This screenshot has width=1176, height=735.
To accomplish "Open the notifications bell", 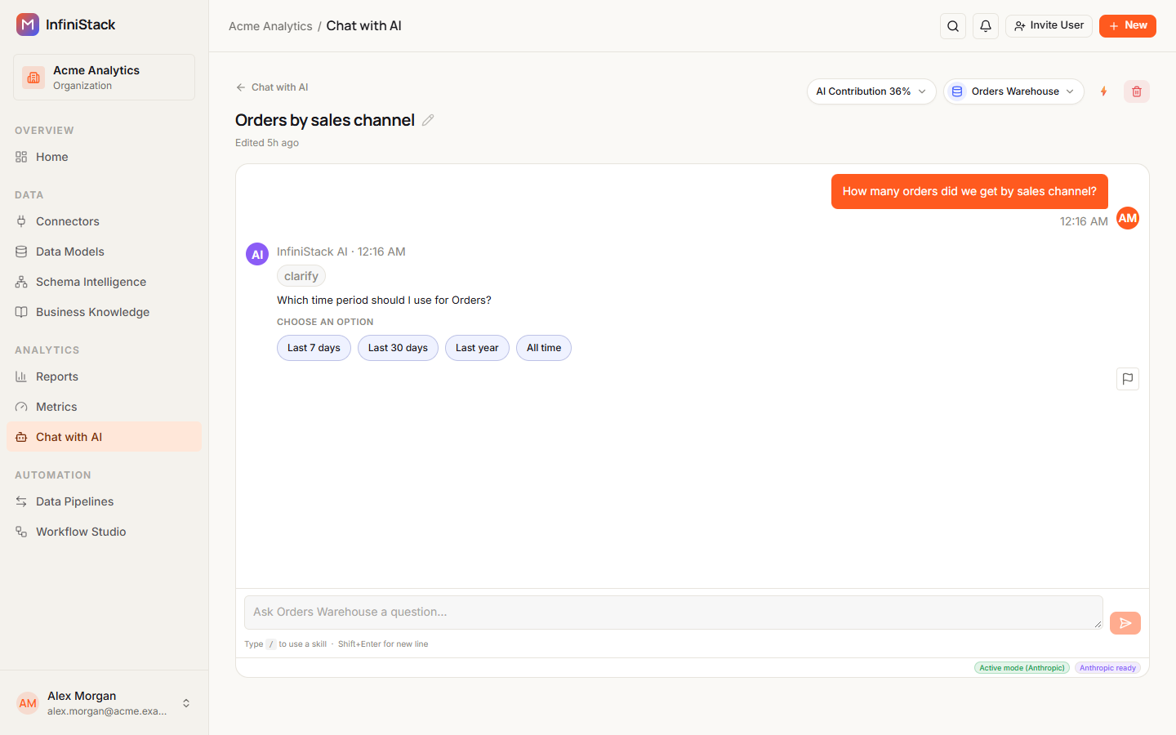I will click(986, 26).
